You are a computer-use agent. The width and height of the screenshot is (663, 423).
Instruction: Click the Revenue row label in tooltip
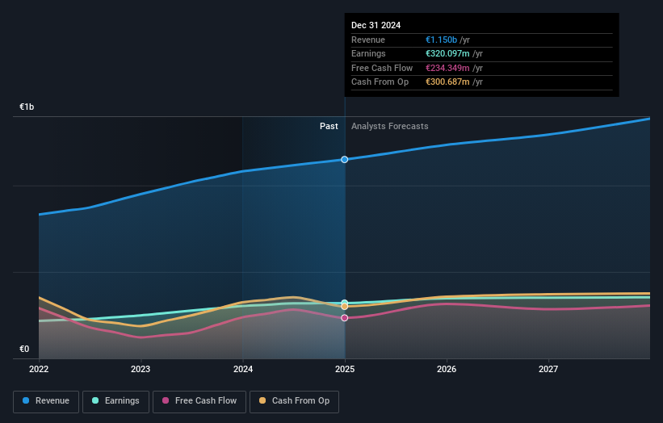[x=368, y=40]
